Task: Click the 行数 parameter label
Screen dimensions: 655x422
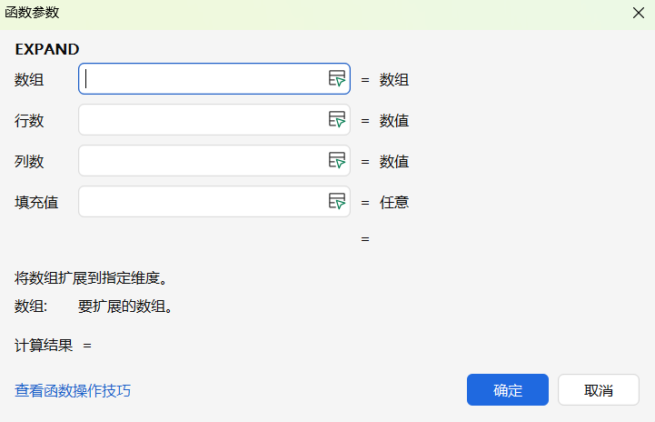Action: coord(29,121)
